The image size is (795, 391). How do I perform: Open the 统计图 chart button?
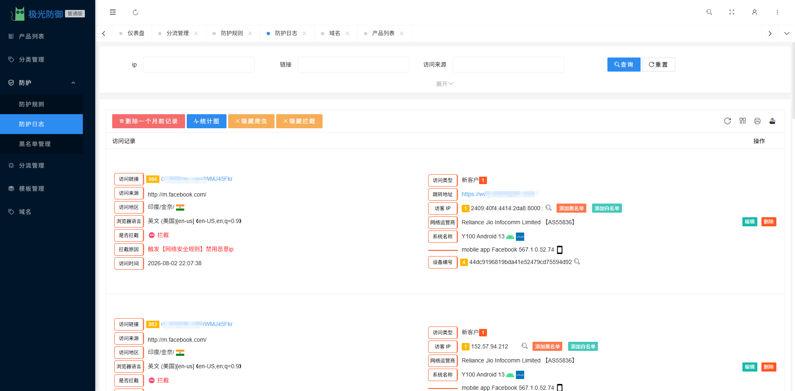point(207,121)
